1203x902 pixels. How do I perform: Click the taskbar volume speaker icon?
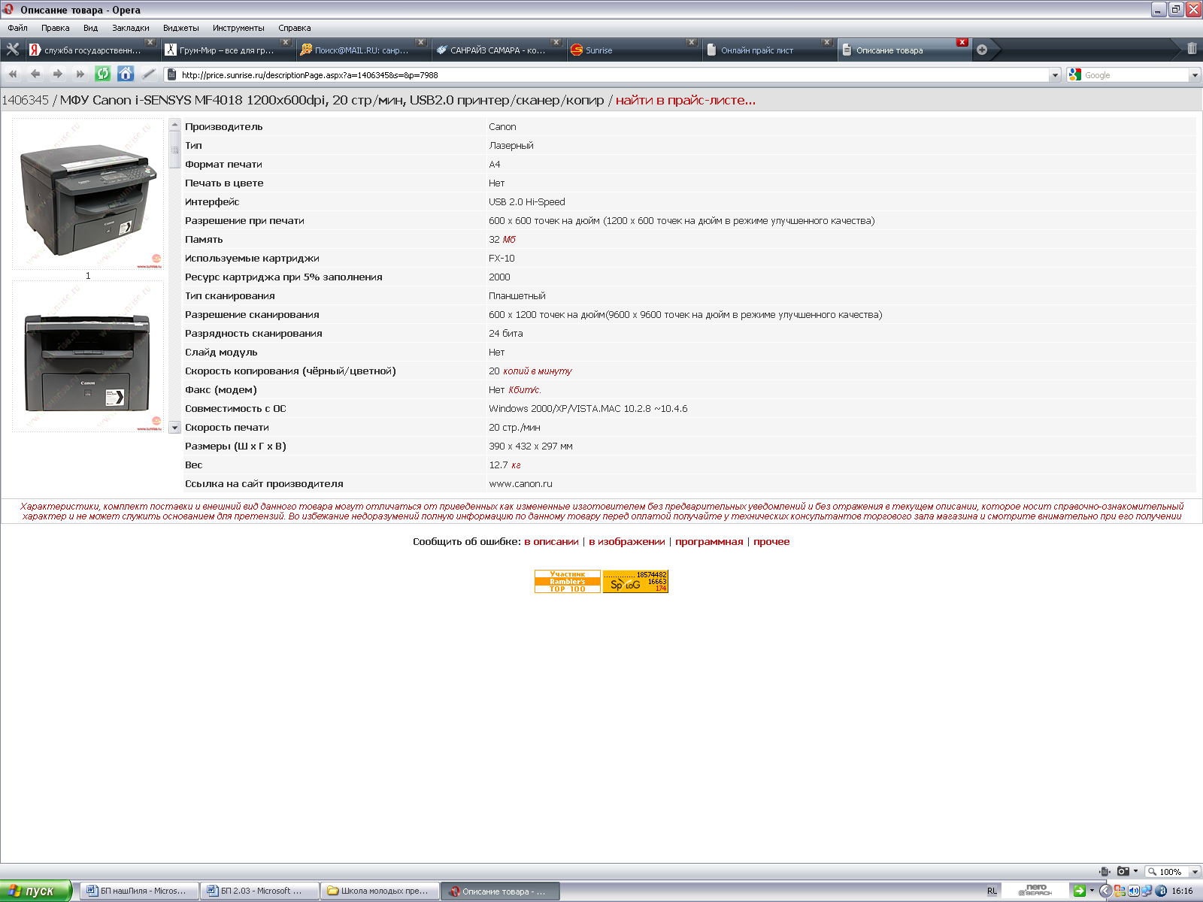tap(1133, 891)
